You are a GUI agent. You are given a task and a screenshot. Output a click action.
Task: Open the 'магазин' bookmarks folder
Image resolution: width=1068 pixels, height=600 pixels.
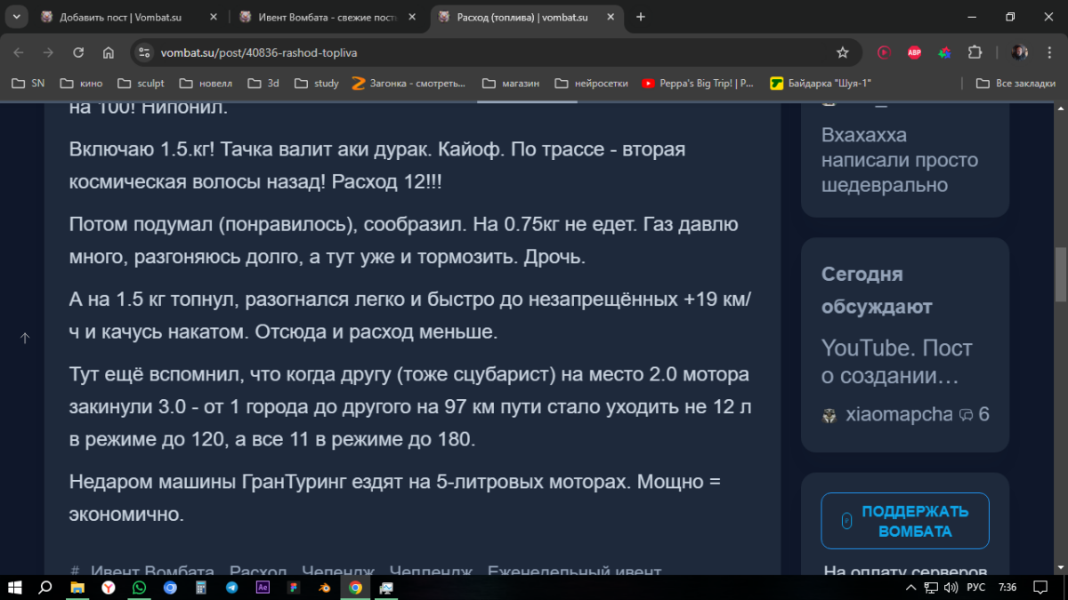click(510, 84)
